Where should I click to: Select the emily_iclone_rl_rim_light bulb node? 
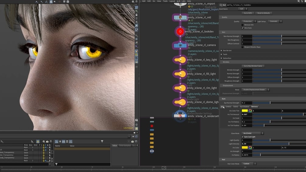coord(180,88)
